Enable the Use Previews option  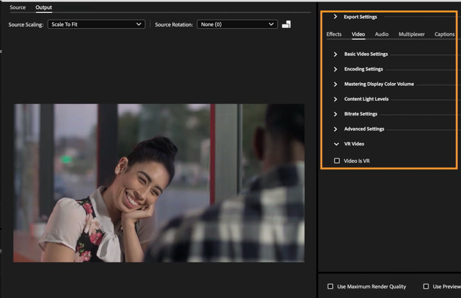tap(425, 286)
